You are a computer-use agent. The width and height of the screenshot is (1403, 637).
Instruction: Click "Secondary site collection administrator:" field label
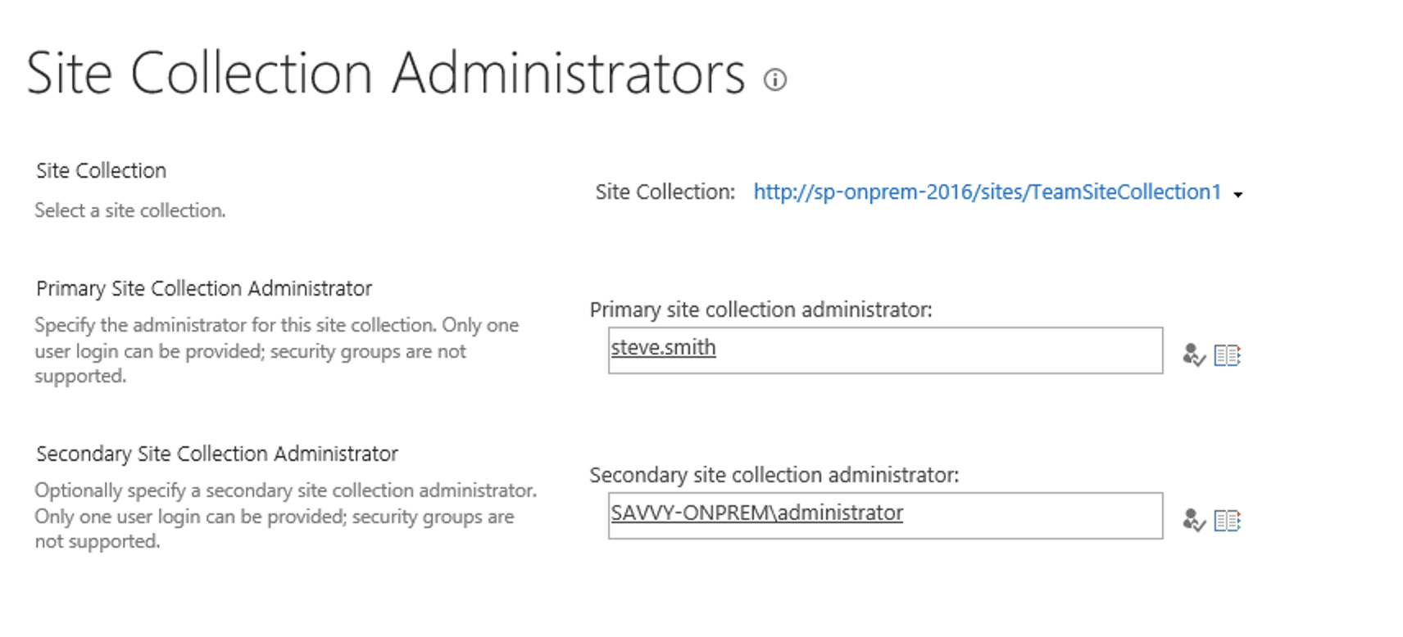click(x=774, y=476)
